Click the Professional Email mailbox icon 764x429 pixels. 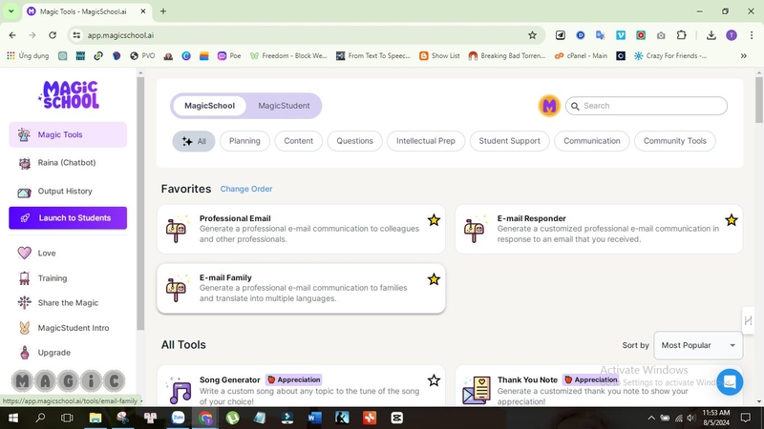coord(178,229)
